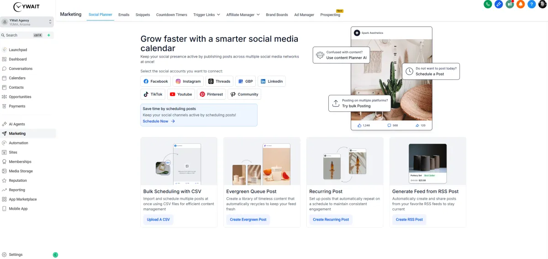Click the green lightning quick actions icon
Viewport: 548px width, 259px height.
[x=49, y=35]
